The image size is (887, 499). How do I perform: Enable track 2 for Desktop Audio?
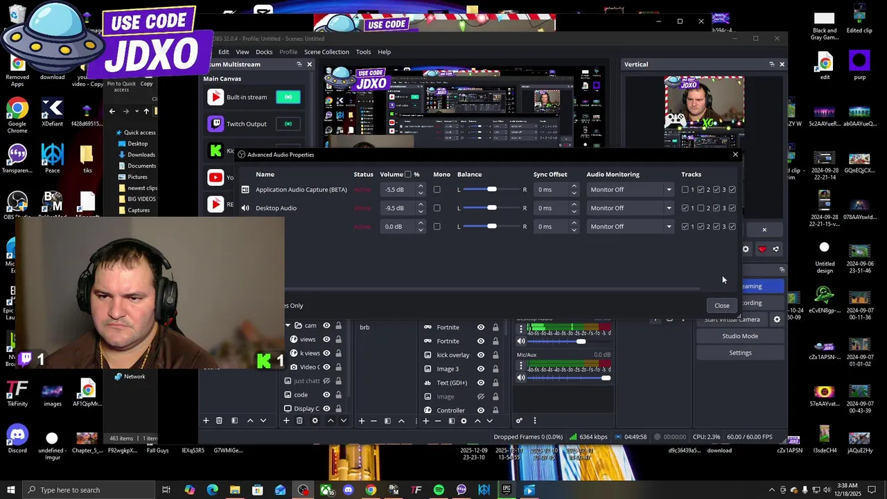pyautogui.click(x=701, y=208)
